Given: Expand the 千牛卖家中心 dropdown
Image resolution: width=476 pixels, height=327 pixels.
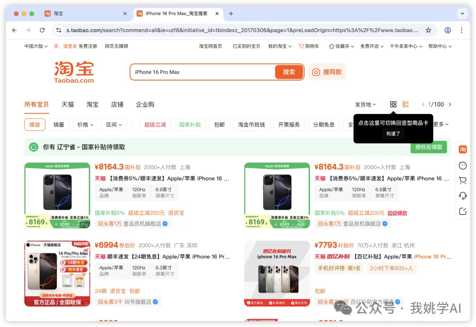Looking at the screenshot, I should pos(406,46).
